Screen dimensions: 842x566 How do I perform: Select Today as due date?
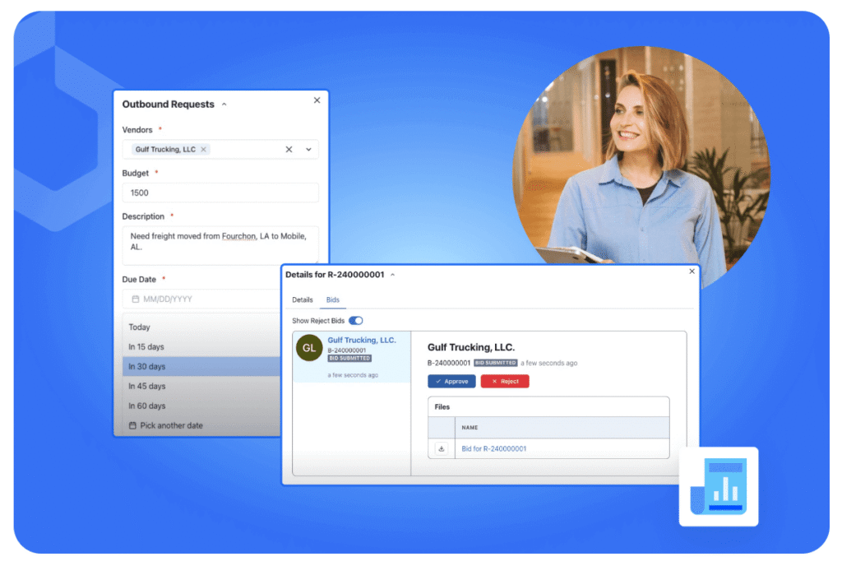pyautogui.click(x=201, y=327)
